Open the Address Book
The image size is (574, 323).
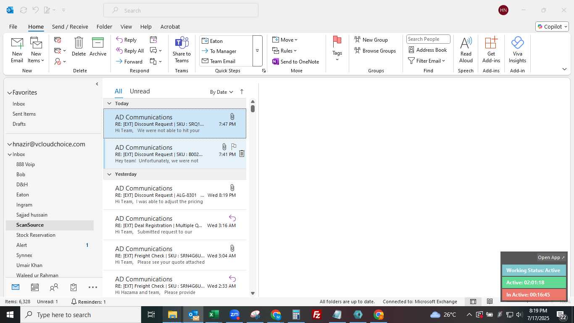tap(428, 50)
